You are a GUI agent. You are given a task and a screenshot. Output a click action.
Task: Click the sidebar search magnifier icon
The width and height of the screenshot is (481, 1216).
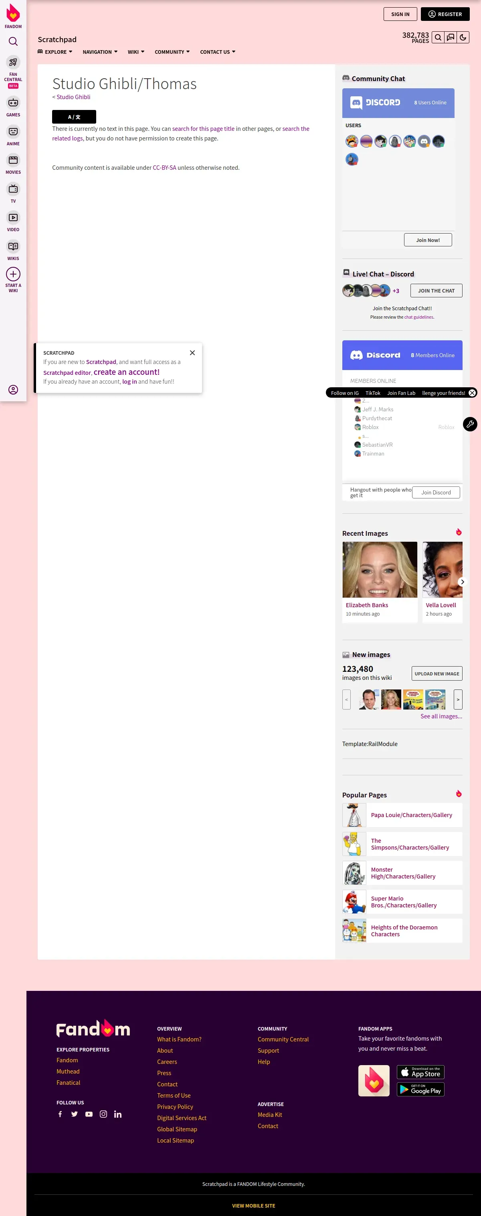(13, 42)
